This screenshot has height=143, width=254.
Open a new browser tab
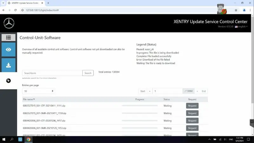point(48,3)
